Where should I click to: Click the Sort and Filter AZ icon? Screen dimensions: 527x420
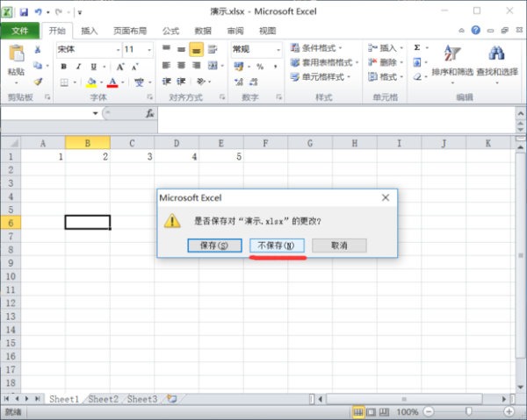coord(452,53)
